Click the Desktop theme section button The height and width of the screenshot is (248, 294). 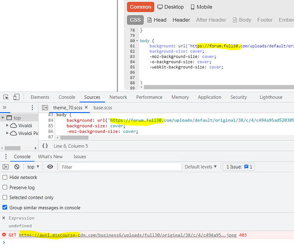[x=171, y=7]
